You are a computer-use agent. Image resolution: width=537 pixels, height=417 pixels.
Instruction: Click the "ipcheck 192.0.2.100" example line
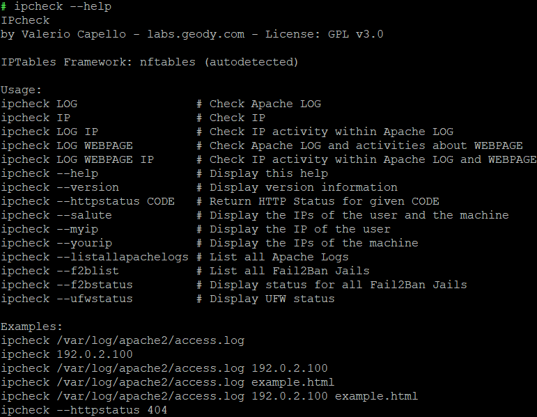click(x=67, y=354)
